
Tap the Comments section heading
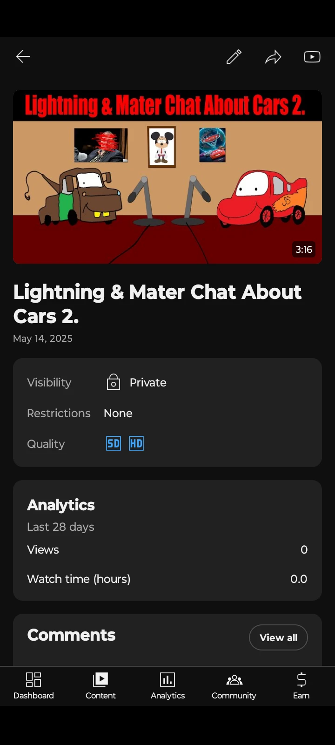pos(71,635)
